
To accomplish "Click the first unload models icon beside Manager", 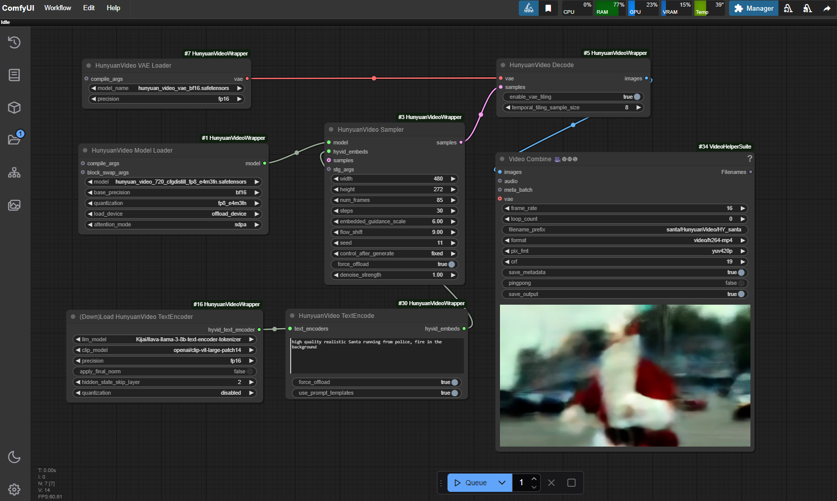I will click(788, 8).
